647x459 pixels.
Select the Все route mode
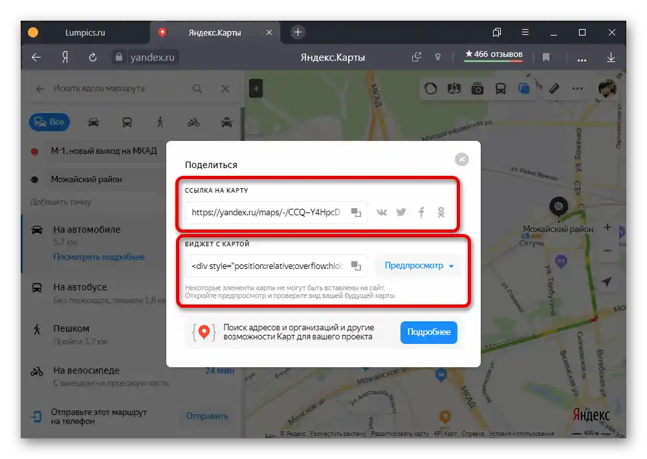click(x=49, y=122)
